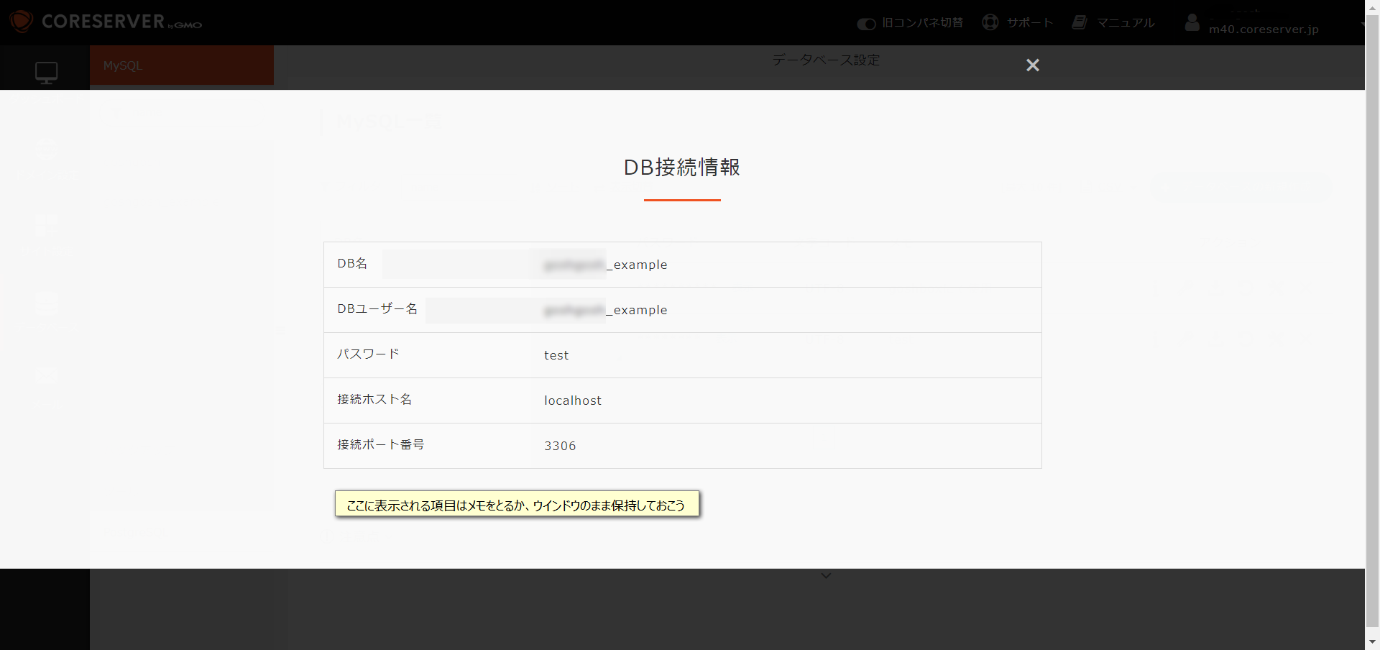
Task: Open the マニュアル book icon
Action: coord(1080,22)
